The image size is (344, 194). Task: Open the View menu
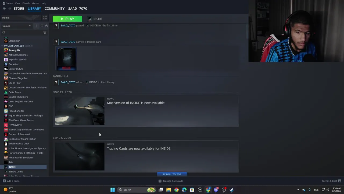tap(17, 3)
